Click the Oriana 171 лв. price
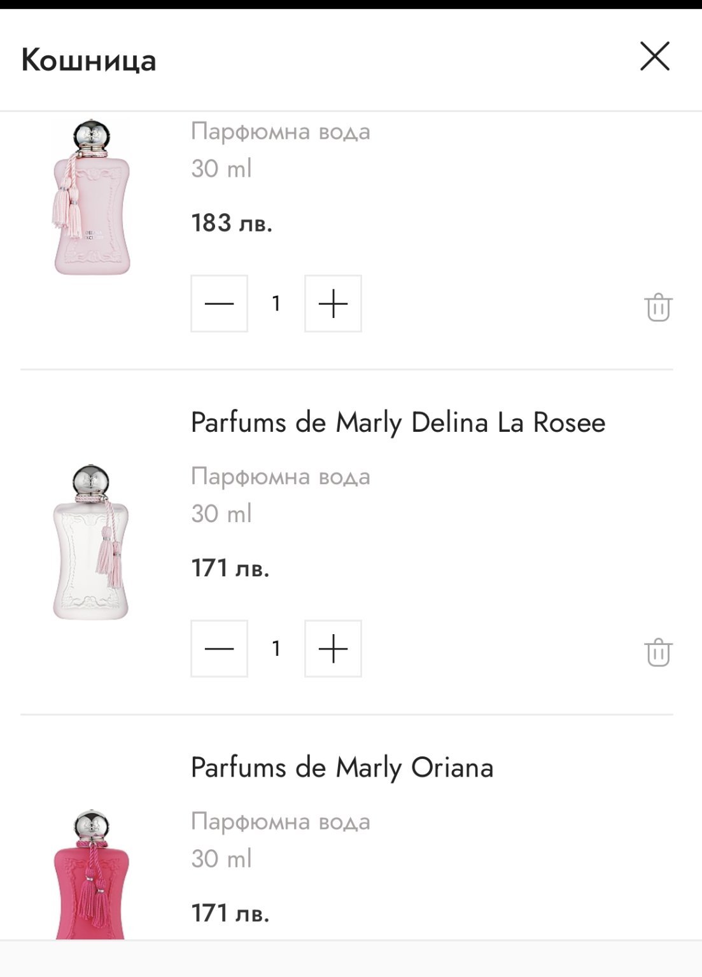The image size is (702, 977). (230, 913)
